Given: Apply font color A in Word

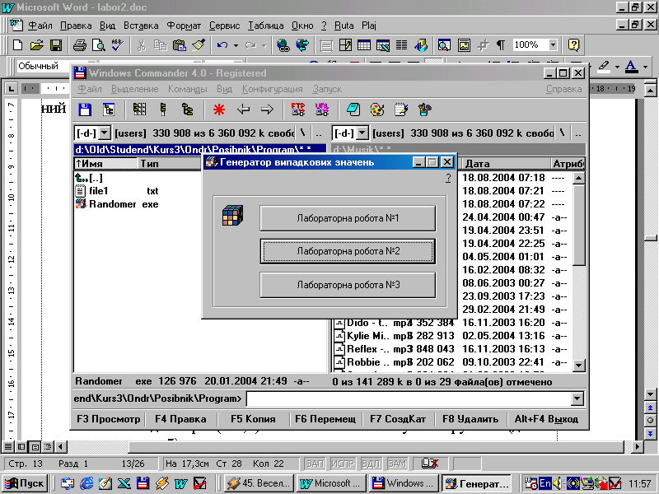Looking at the screenshot, I should pyautogui.click(x=631, y=67).
